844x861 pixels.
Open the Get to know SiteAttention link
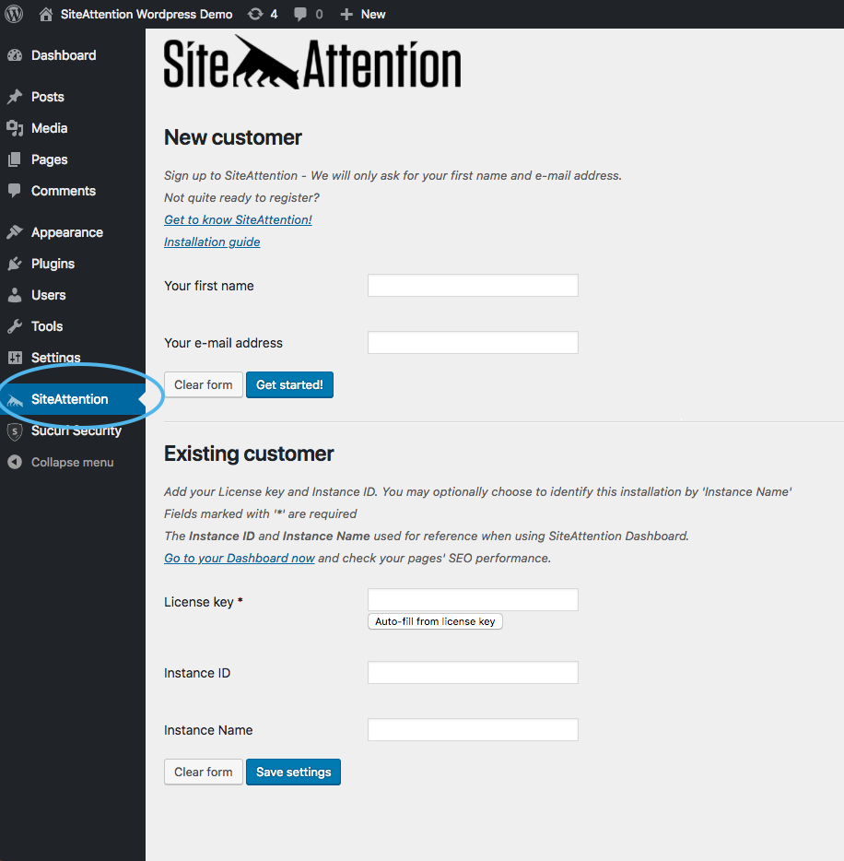pos(238,219)
